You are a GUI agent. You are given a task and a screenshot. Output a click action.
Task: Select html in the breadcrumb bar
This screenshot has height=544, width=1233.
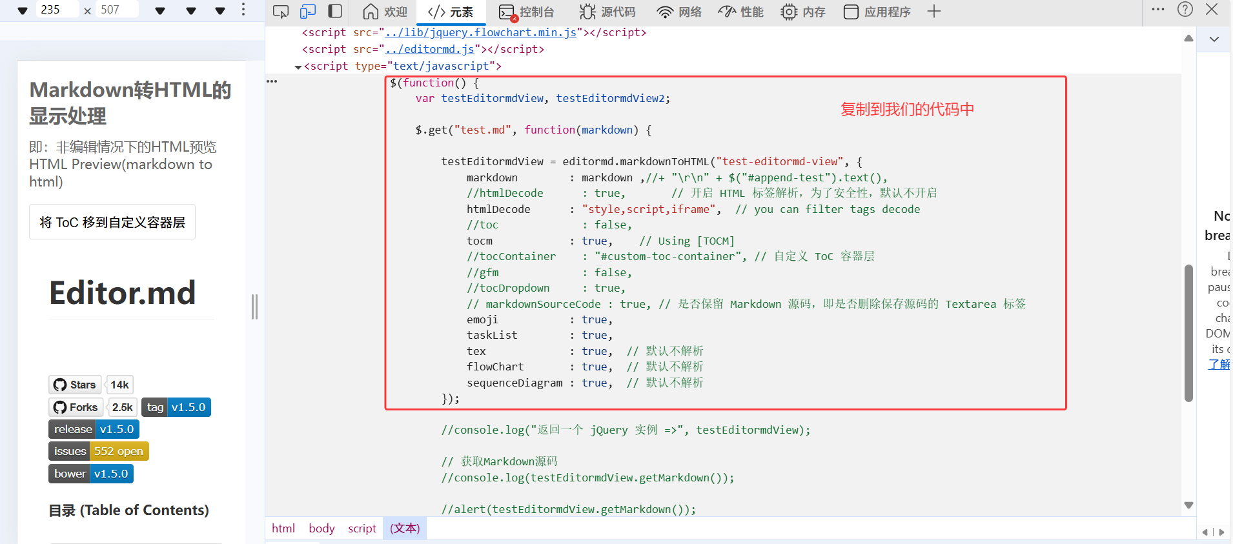tap(283, 529)
